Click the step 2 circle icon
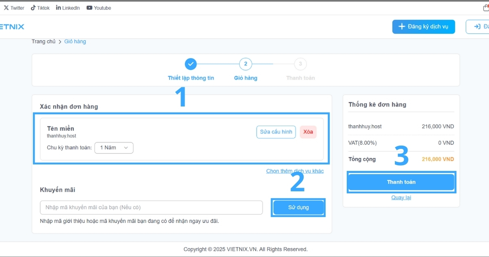 (245, 64)
